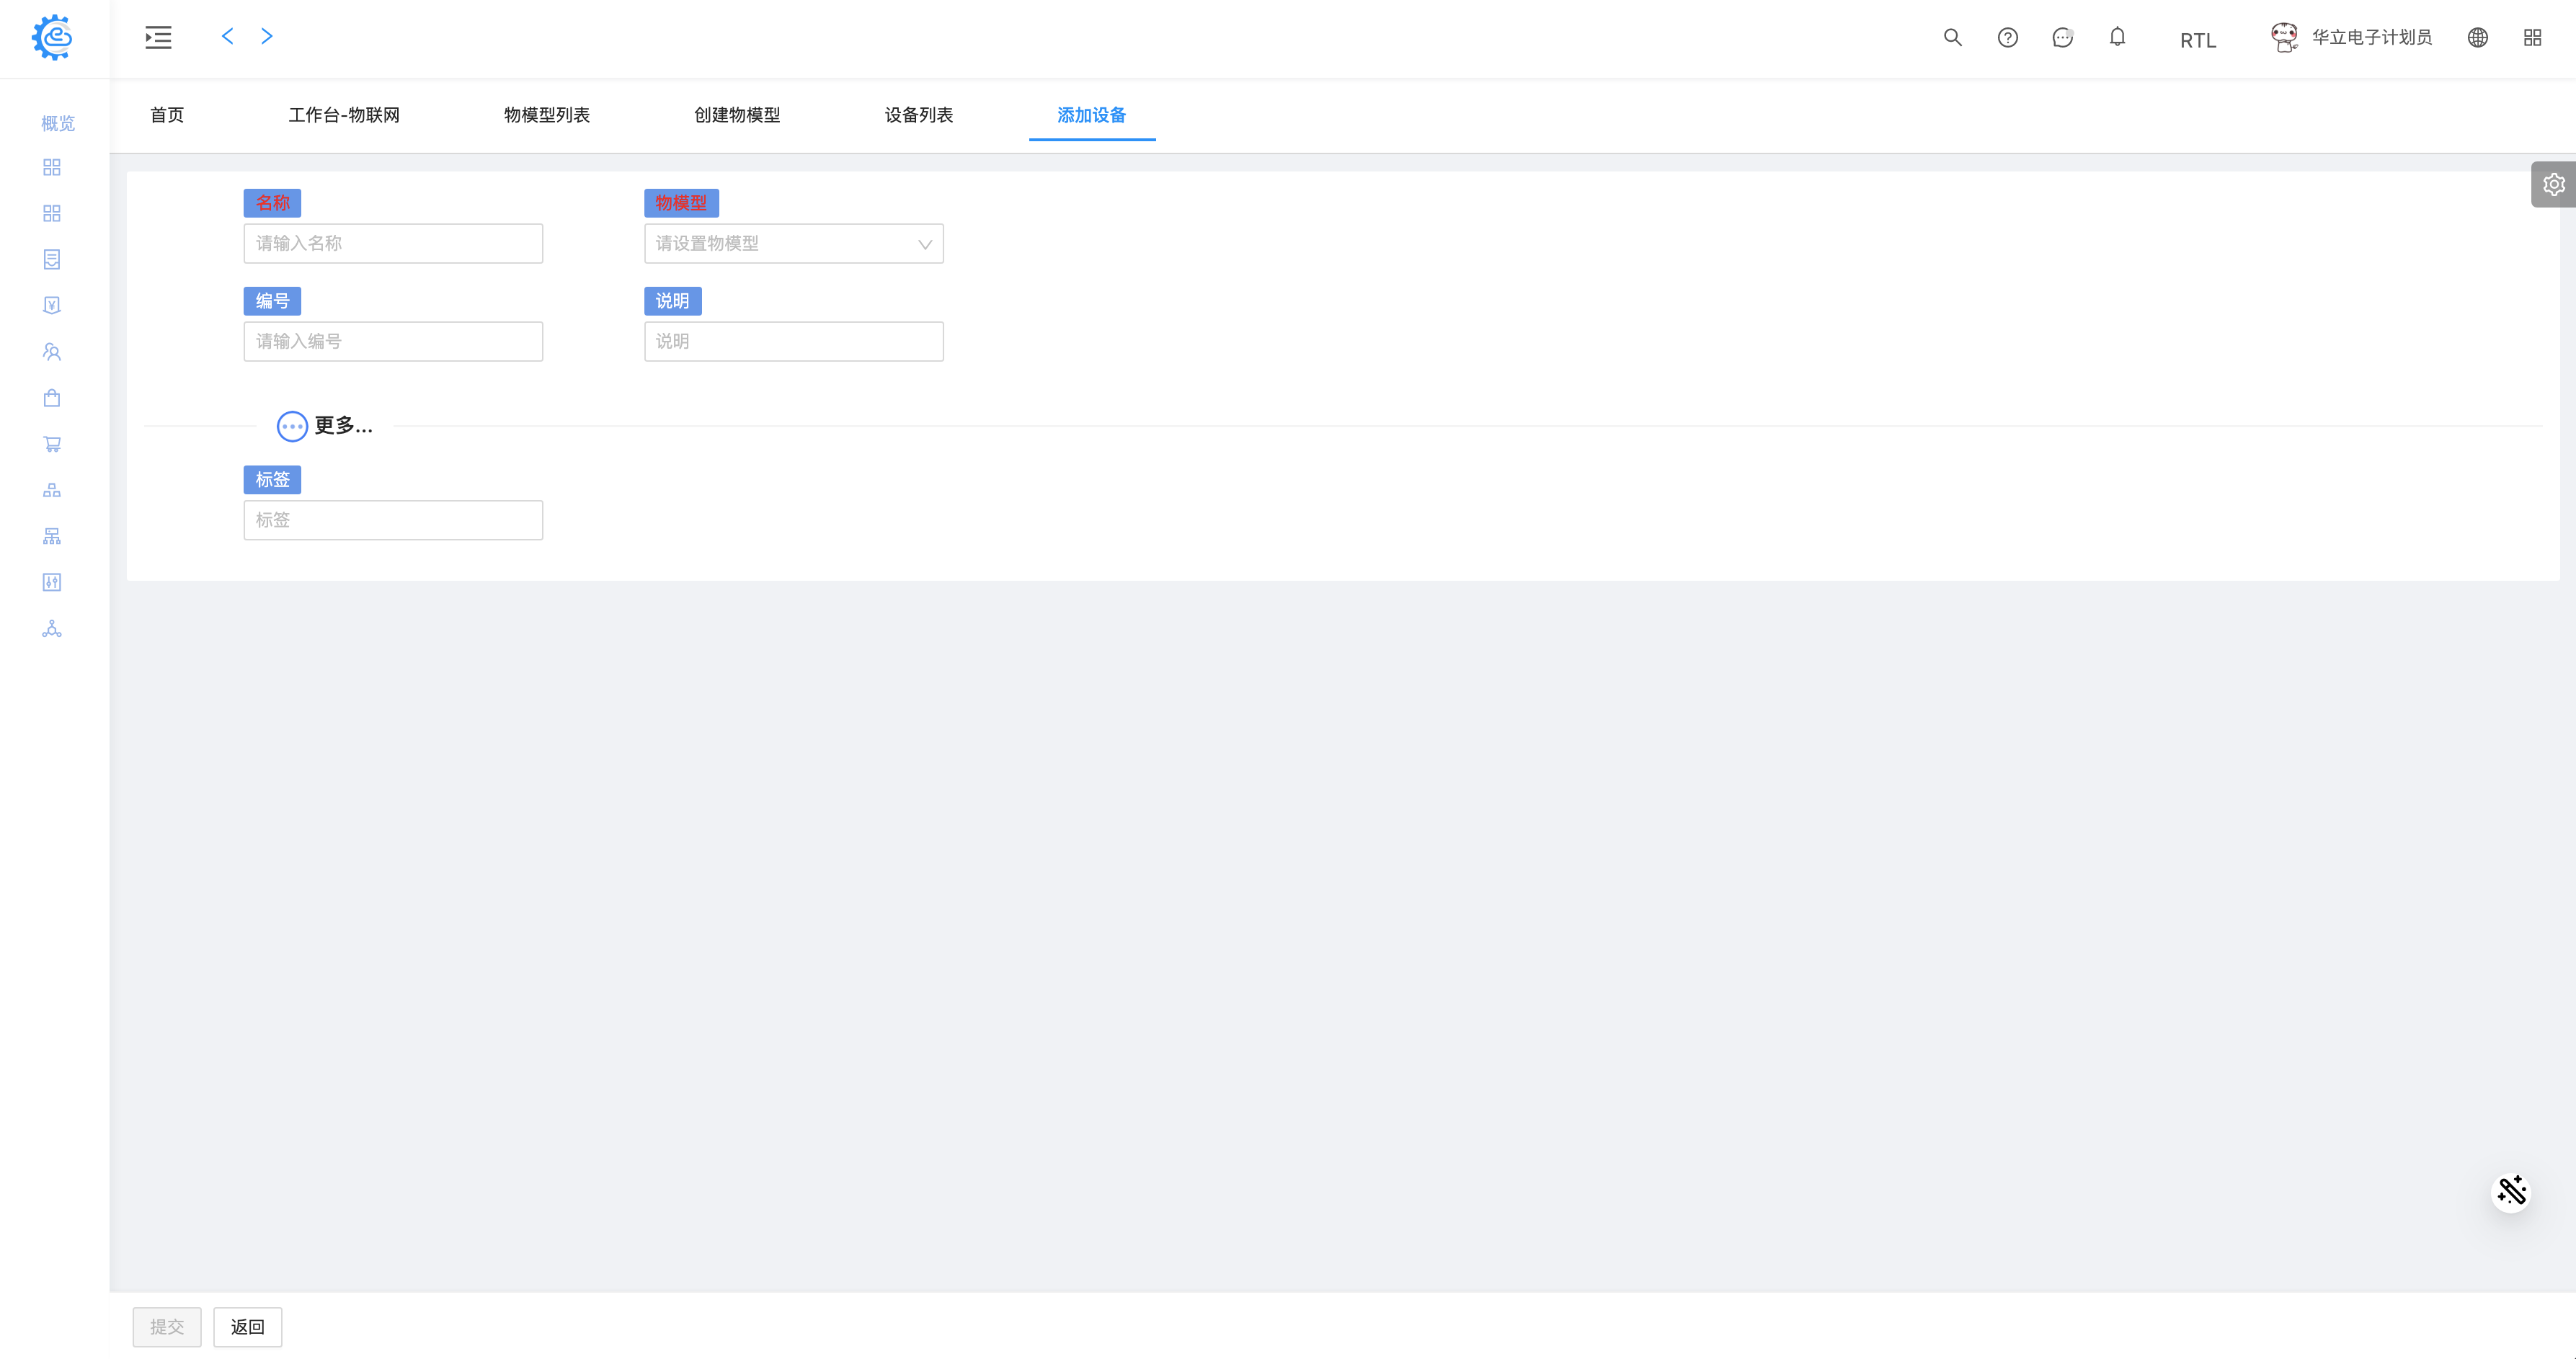Click the search magnifier icon
The image size is (2576, 1359).
1952,37
